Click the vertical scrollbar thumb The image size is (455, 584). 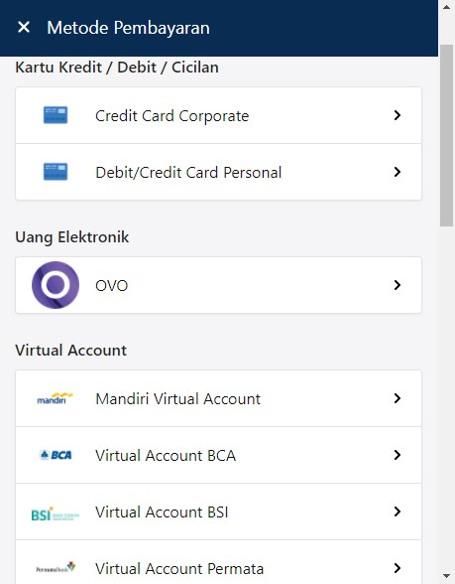pyautogui.click(x=446, y=135)
